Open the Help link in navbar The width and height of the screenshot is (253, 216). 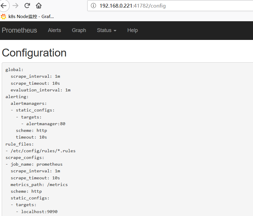click(x=132, y=30)
